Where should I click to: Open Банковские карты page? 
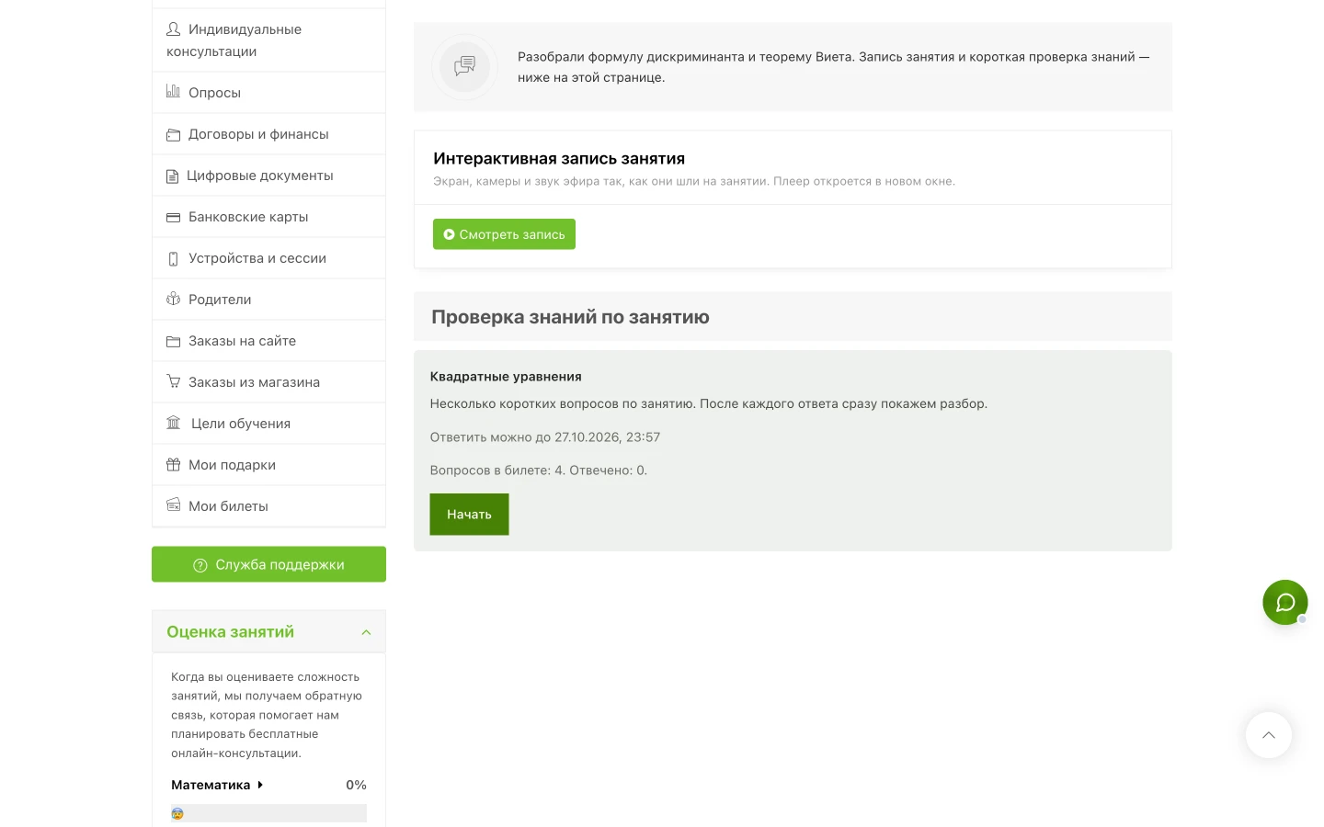click(x=268, y=217)
